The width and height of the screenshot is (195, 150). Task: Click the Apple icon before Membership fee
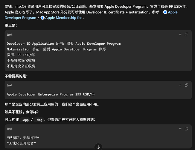coord(42,18)
